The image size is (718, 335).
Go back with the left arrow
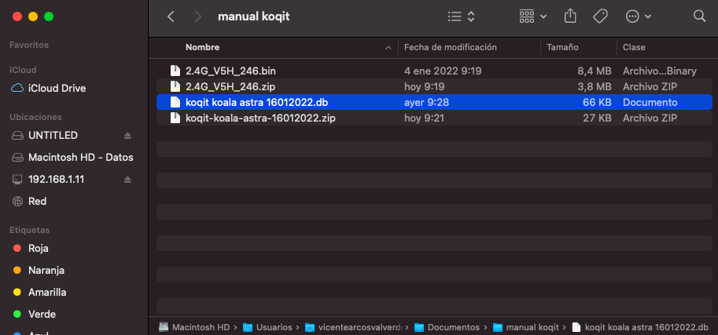(x=171, y=16)
